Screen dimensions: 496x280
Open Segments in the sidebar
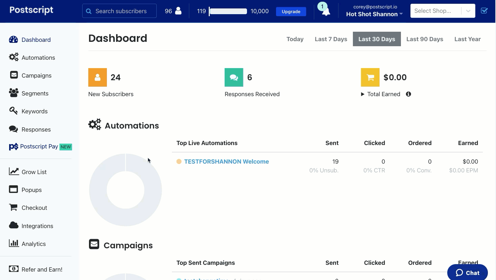tap(35, 93)
